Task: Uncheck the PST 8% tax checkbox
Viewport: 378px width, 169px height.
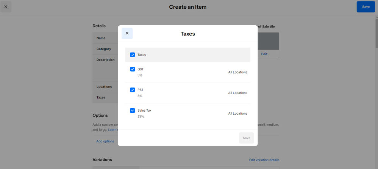Action: click(x=133, y=90)
